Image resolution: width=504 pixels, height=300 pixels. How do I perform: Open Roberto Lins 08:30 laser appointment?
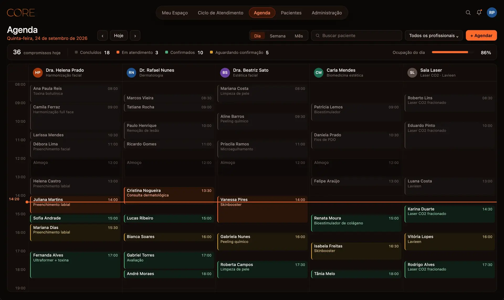coord(450,103)
